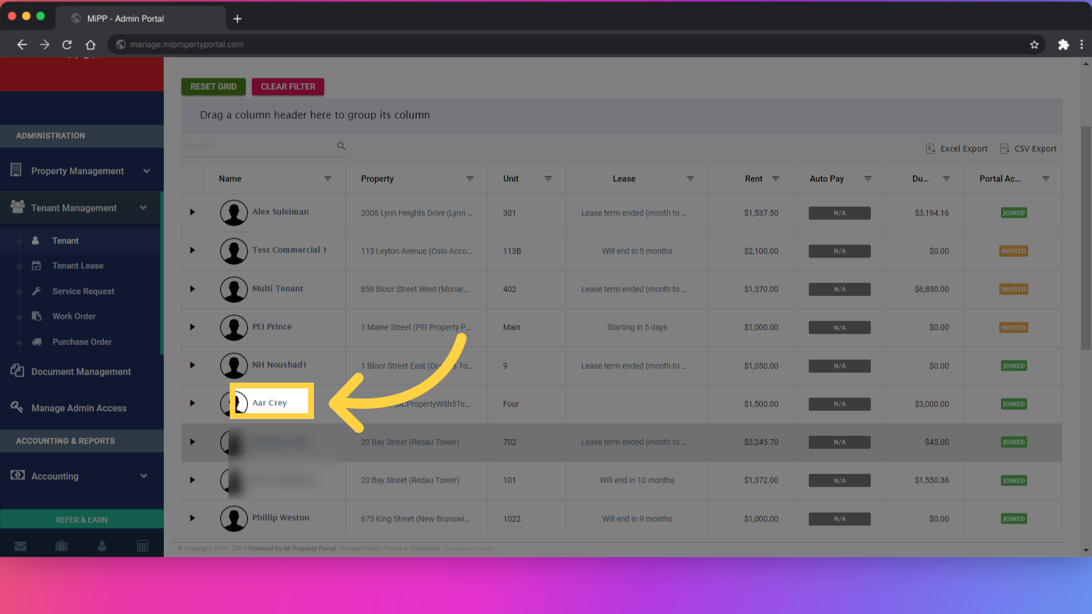Open Service Request in sidebar
The height and width of the screenshot is (614, 1092).
point(83,291)
